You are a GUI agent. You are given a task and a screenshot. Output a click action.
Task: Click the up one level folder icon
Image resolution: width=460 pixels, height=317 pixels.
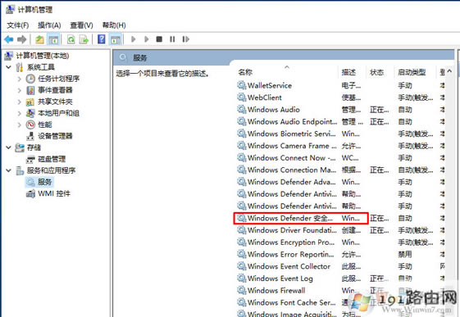(39, 39)
